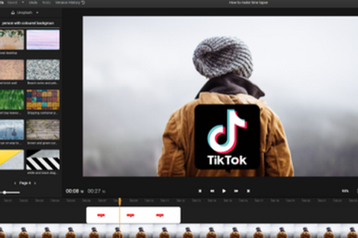Viewport: 358px width, 238px height.
Task: Open the Saved status dropdown arrow
Action: (23, 3)
